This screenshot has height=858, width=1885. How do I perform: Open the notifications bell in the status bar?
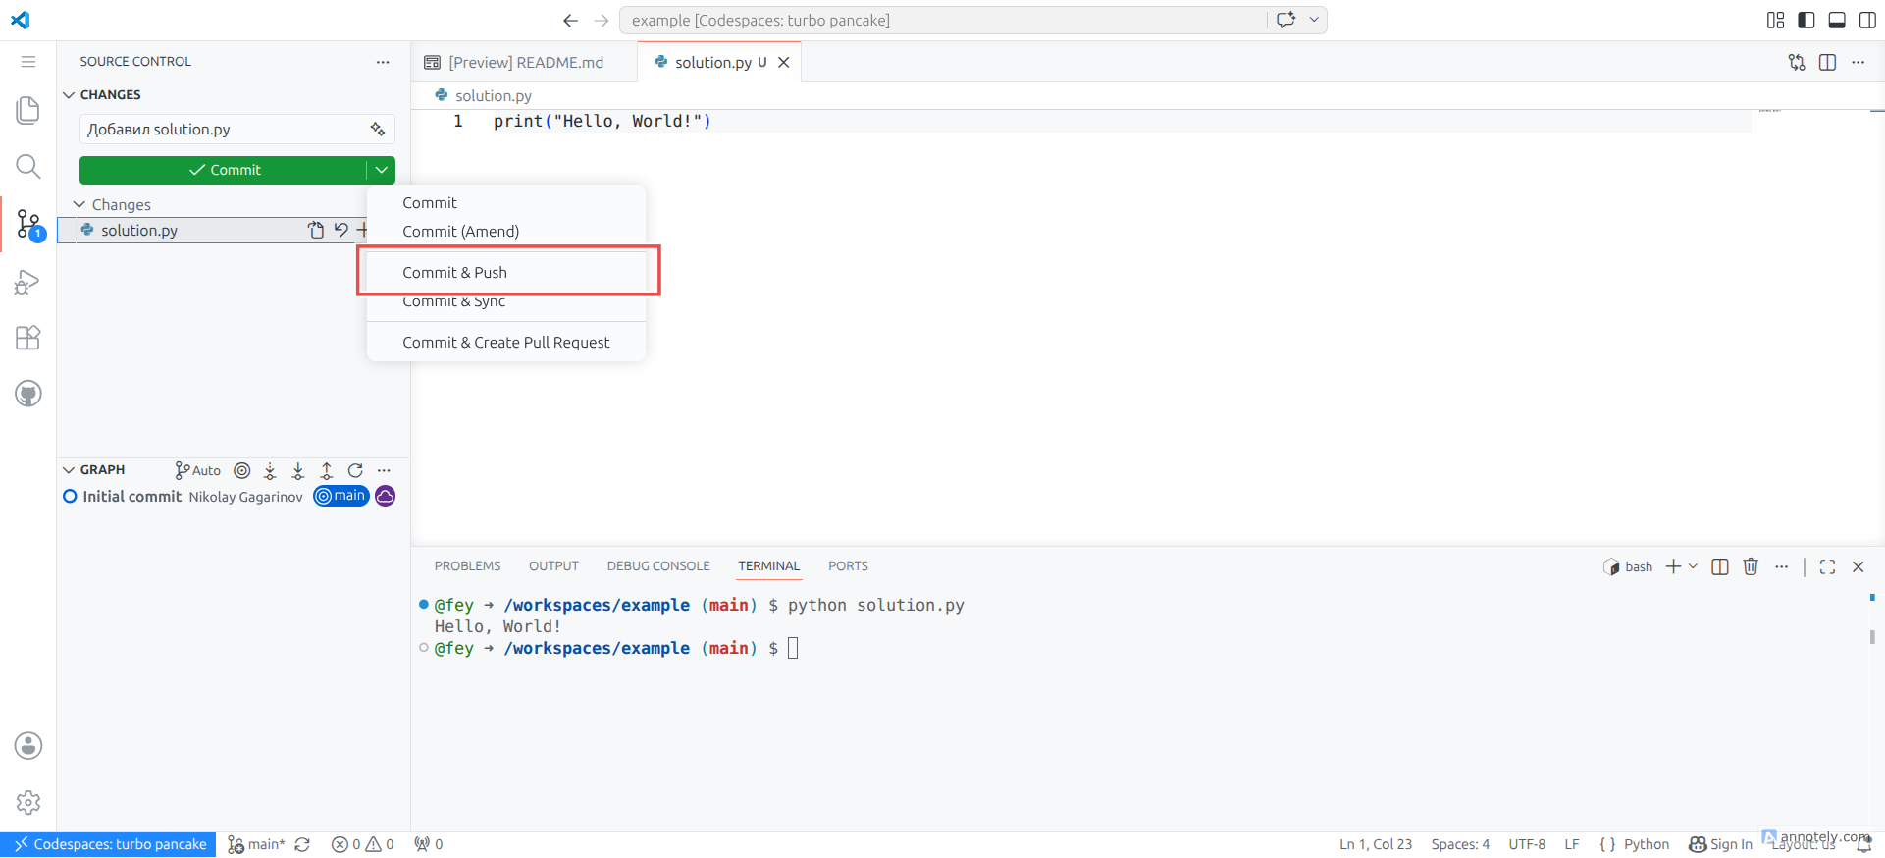1864,844
